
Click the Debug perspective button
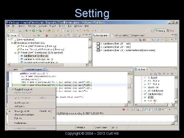(160, 31)
